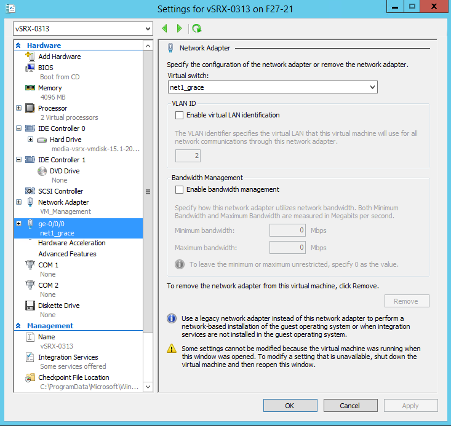Click the gray info icon in Bandwidth Management
The height and width of the screenshot is (426, 451).
[x=180, y=264]
